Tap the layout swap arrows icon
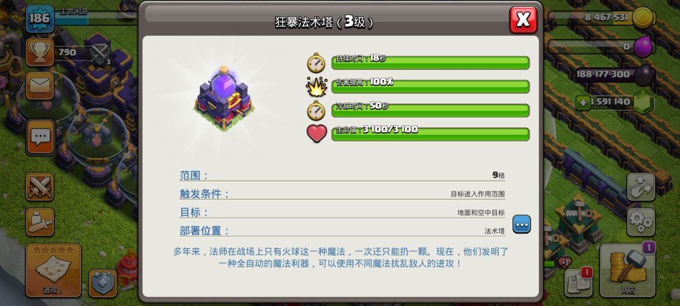 click(641, 187)
